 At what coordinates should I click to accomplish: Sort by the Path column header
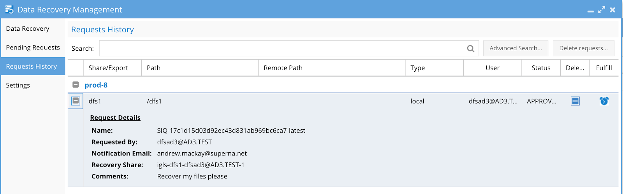pyautogui.click(x=200, y=68)
